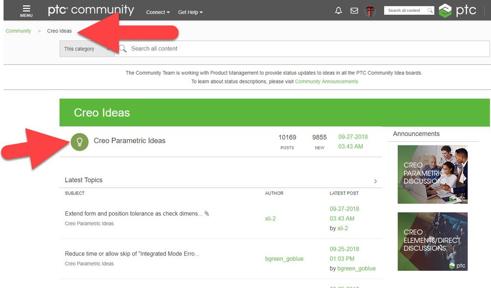View author bgreen_goblue profile
491x288 pixels.
click(x=284, y=259)
